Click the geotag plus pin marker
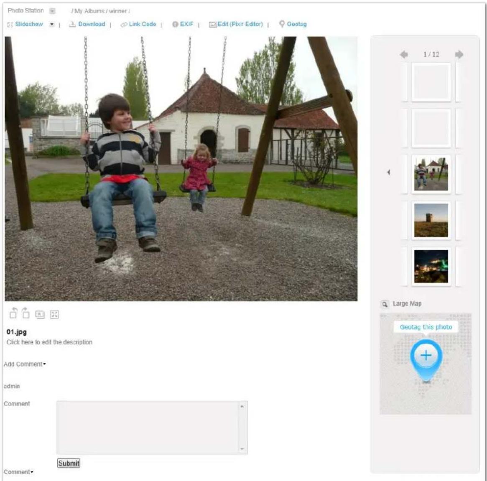 pos(426,359)
